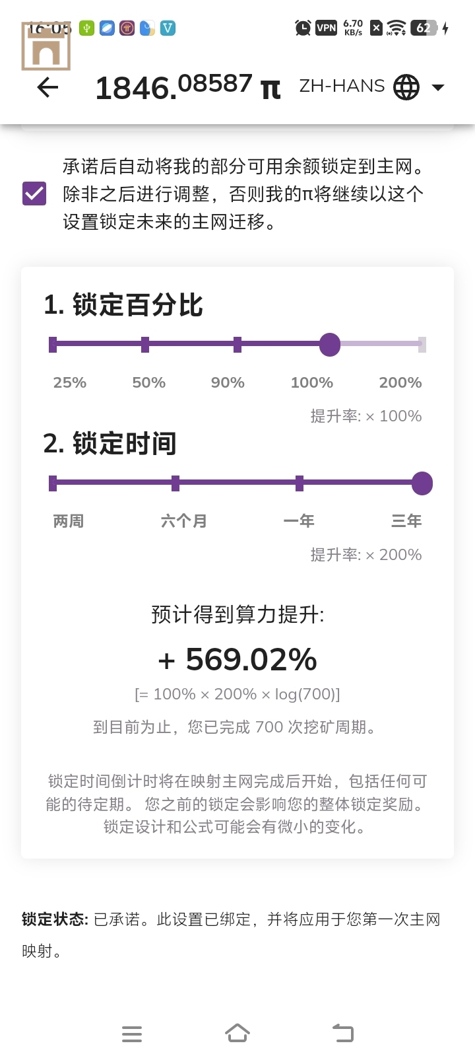Tap the 三年 lock duration handle
The image size is (475, 1062).
tap(422, 483)
